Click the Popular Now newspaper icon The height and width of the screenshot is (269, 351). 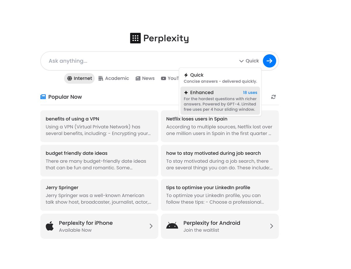click(x=43, y=97)
